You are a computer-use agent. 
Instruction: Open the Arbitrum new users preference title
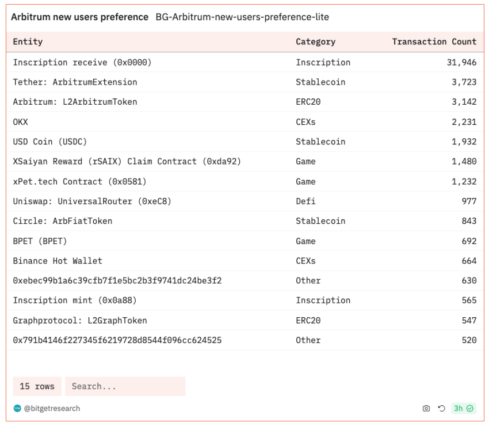pyautogui.click(x=80, y=17)
